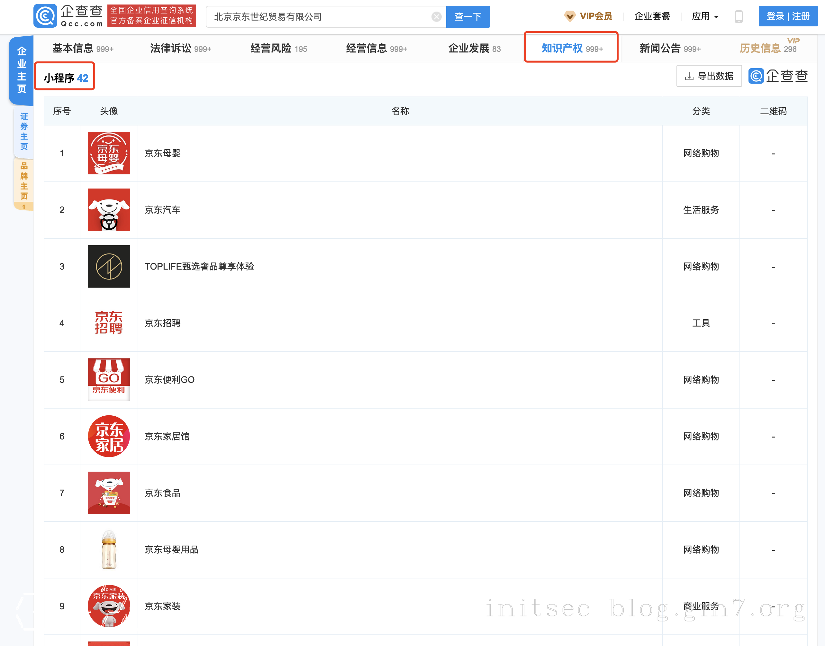
Task: Open the 京东母婴 mini program avatar
Action: [x=109, y=153]
